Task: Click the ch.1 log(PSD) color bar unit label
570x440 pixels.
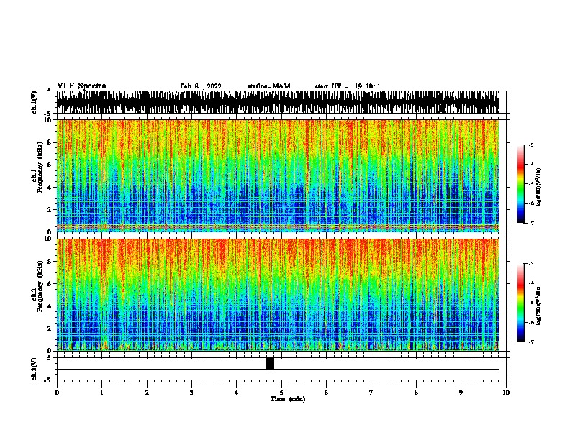Action: (x=538, y=187)
